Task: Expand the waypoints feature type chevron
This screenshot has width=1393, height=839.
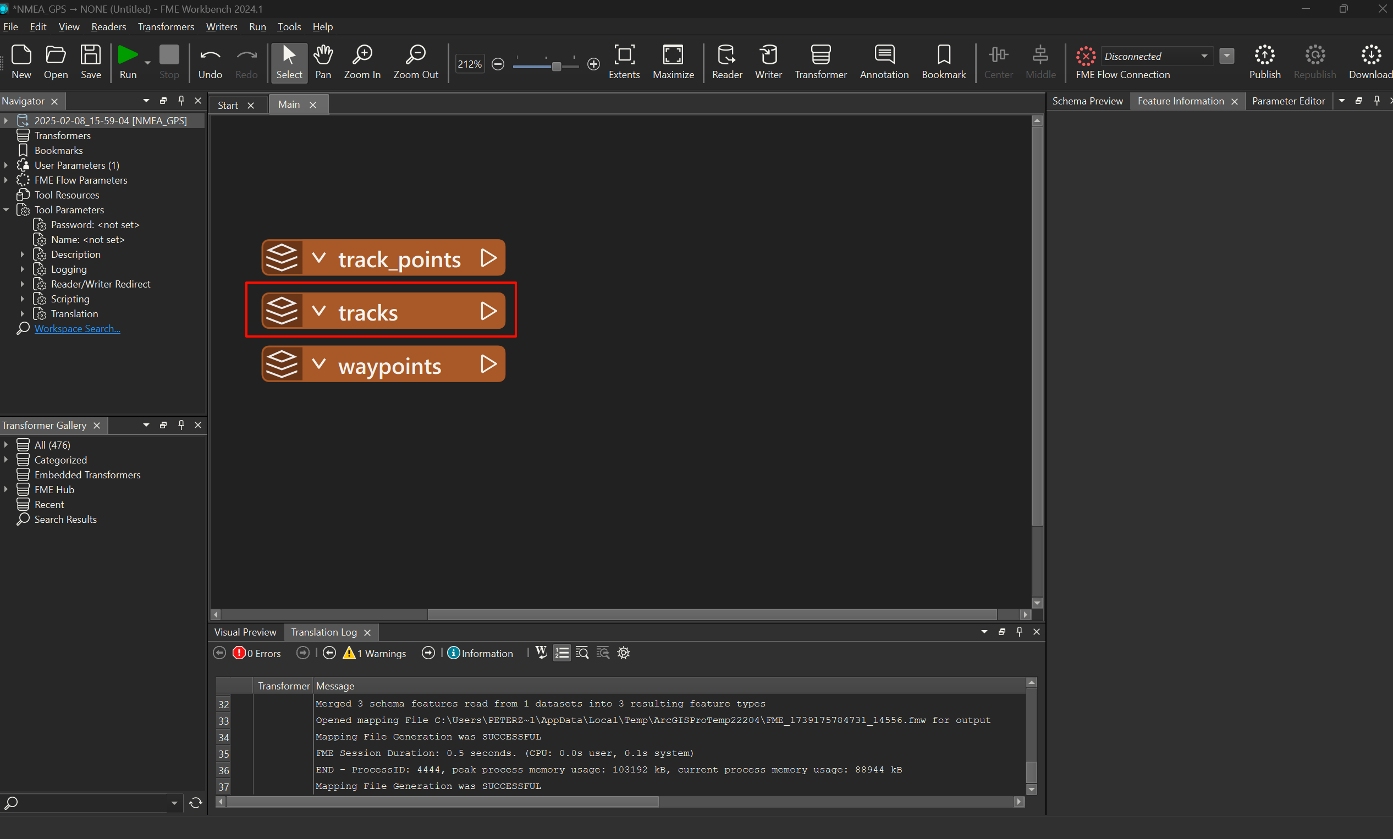Action: pyautogui.click(x=319, y=363)
